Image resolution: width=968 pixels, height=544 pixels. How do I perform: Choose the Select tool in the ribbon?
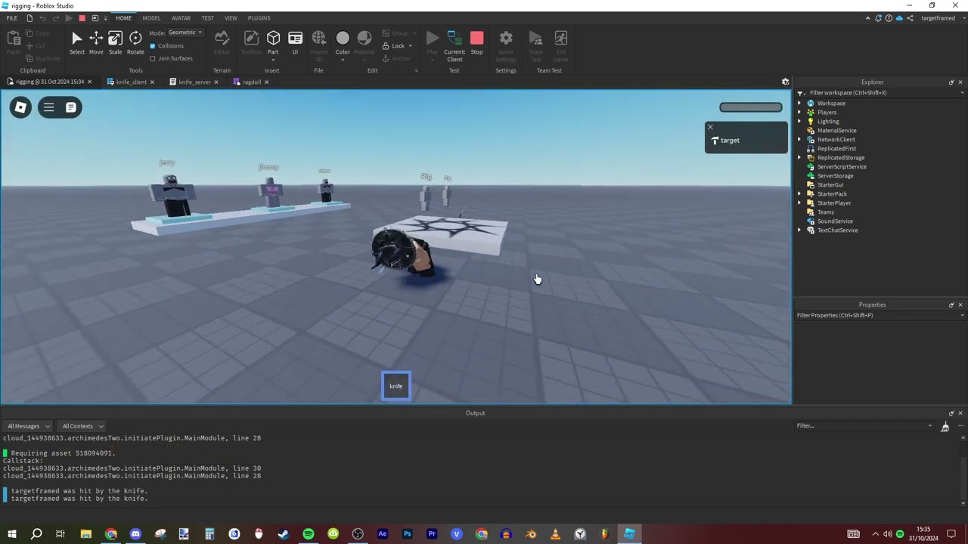pos(76,42)
